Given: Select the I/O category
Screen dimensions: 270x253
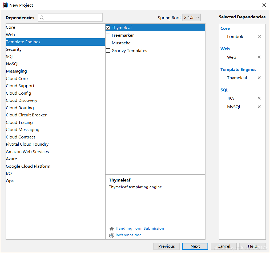Looking at the screenshot, I should [55, 173].
